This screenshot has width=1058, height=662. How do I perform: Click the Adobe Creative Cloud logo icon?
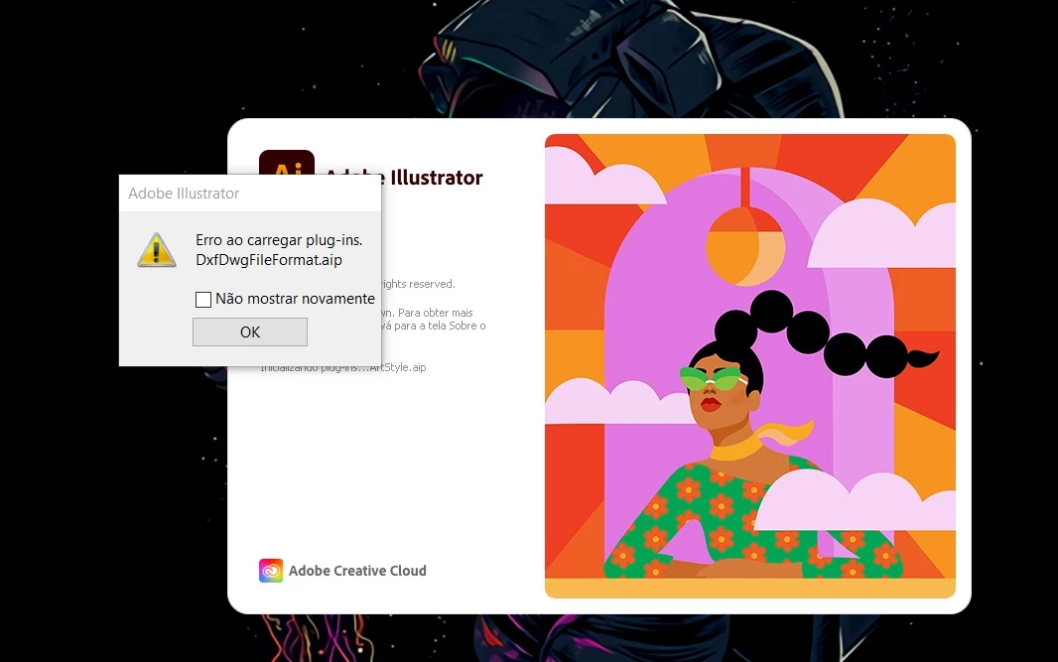point(271,571)
